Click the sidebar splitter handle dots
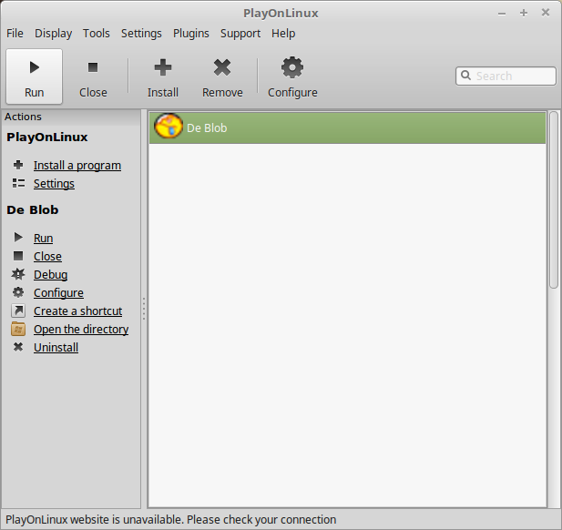 point(144,309)
